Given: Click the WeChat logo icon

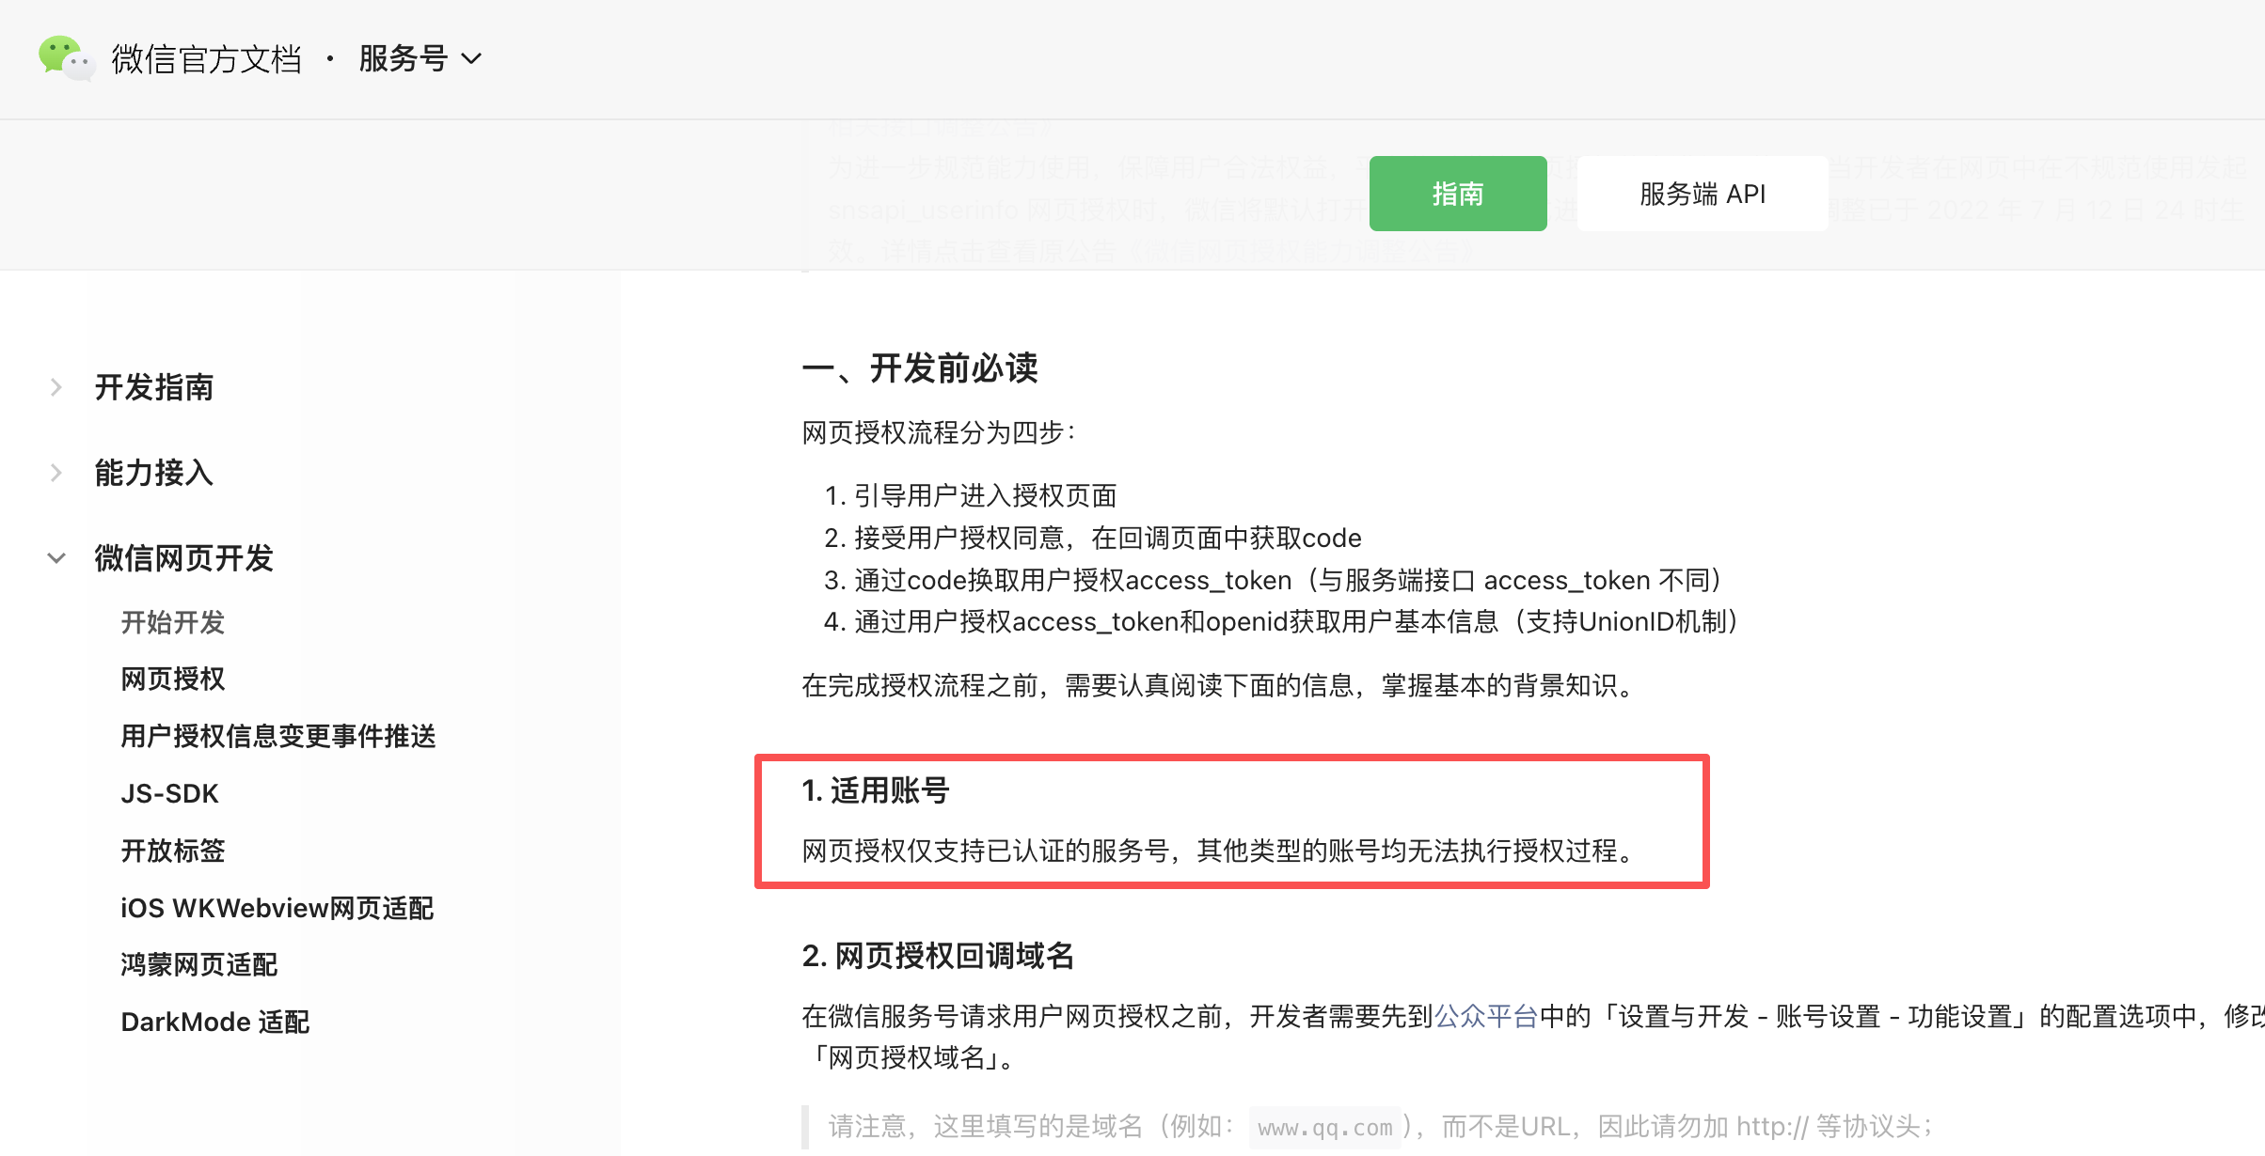Looking at the screenshot, I should click(x=65, y=58).
